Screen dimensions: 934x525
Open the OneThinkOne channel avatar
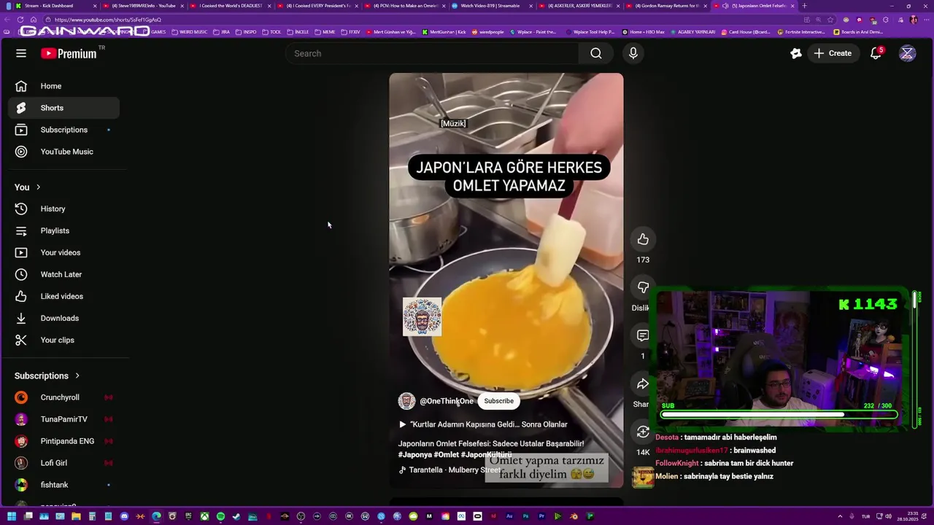pyautogui.click(x=406, y=401)
